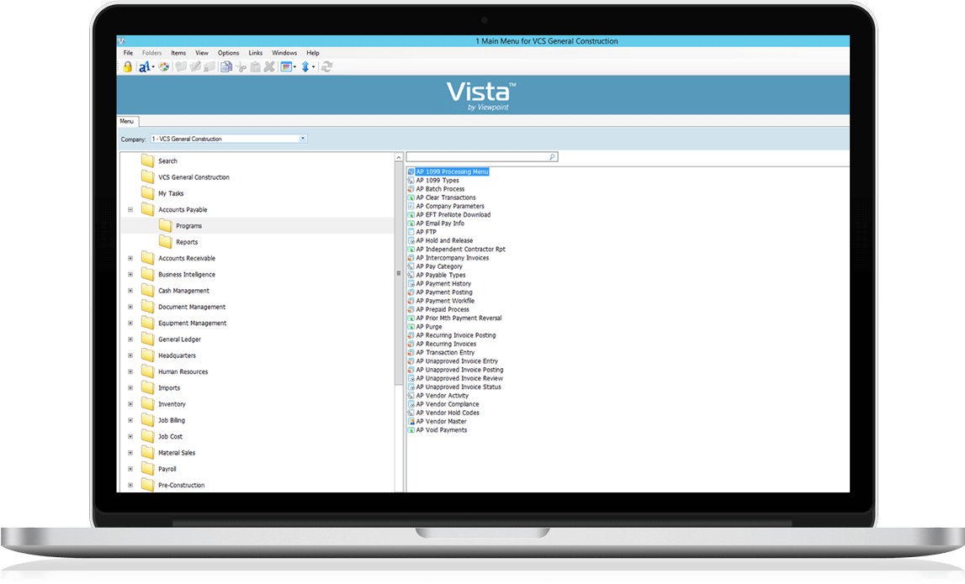Open the Items menu
Screen dimensions: 965x584
(x=178, y=53)
